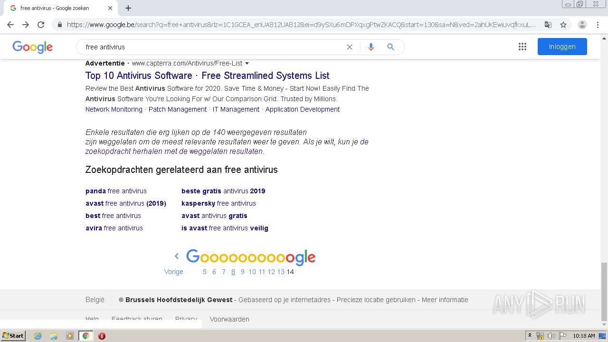Screen dimensions: 608x342
Task: Click the action center flag icon
Action: [562, 336]
